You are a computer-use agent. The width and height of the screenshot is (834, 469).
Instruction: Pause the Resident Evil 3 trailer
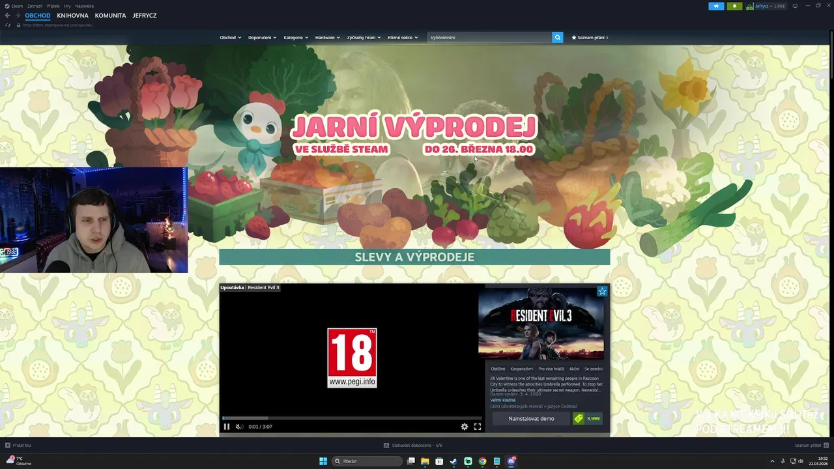pyautogui.click(x=227, y=427)
